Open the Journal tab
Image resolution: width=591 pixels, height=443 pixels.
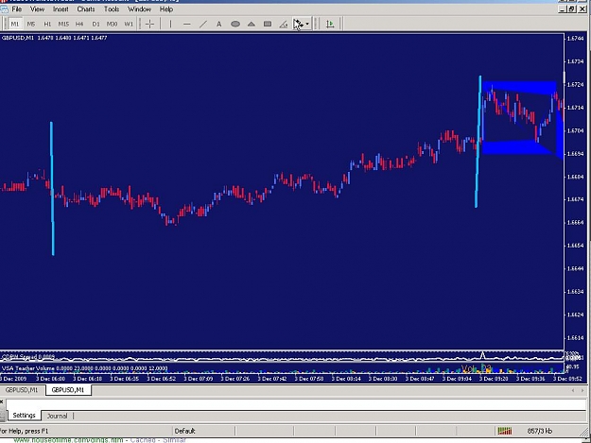(x=57, y=416)
